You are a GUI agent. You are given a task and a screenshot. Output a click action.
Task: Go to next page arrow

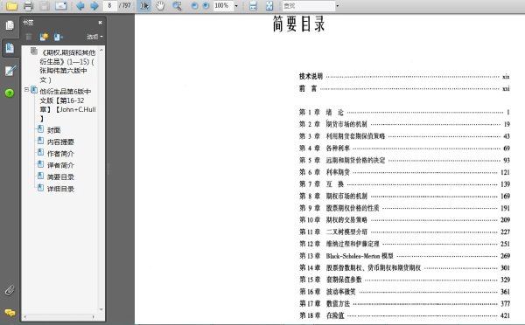tap(94, 6)
